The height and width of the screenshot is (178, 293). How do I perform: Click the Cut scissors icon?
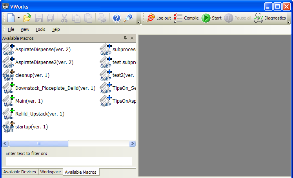pos(64,18)
